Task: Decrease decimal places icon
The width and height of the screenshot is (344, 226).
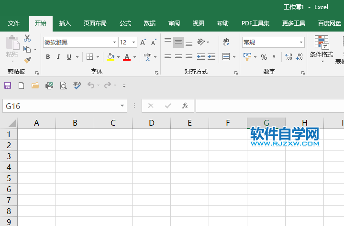Action: pos(299,57)
